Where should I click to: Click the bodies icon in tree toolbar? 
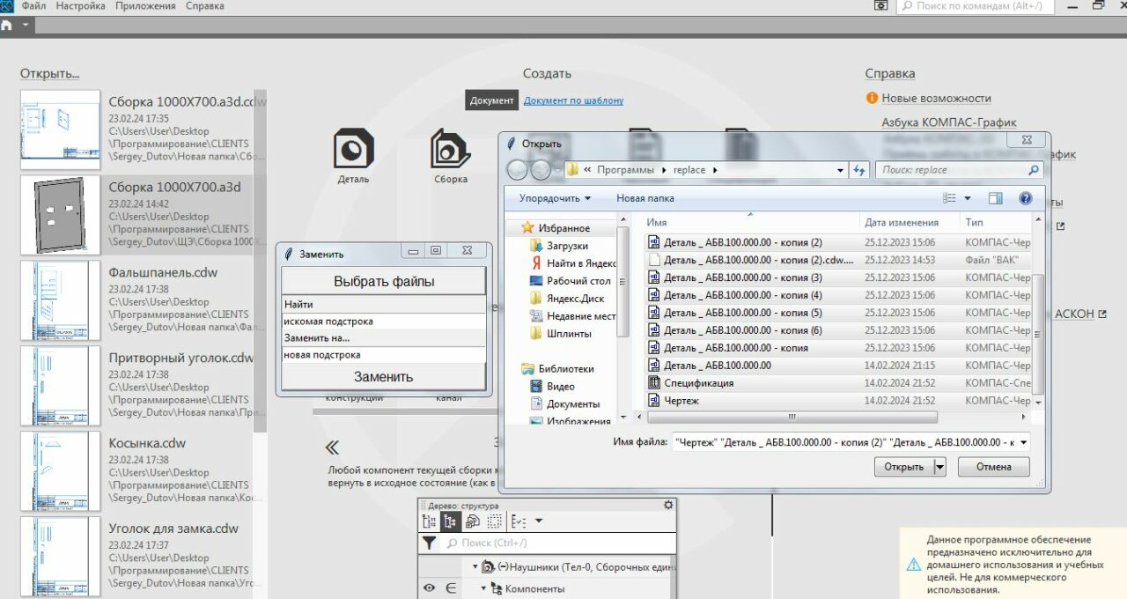[473, 521]
